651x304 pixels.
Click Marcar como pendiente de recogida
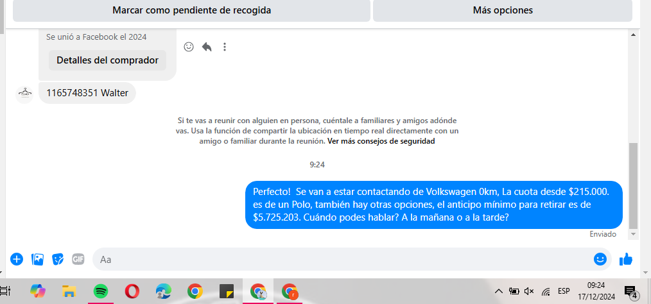point(191,10)
